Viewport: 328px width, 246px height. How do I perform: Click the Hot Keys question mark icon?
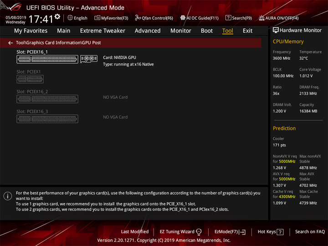pos(280,232)
